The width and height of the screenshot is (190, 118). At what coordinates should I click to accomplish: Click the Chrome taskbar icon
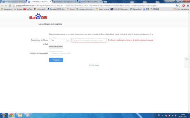(11, 115)
